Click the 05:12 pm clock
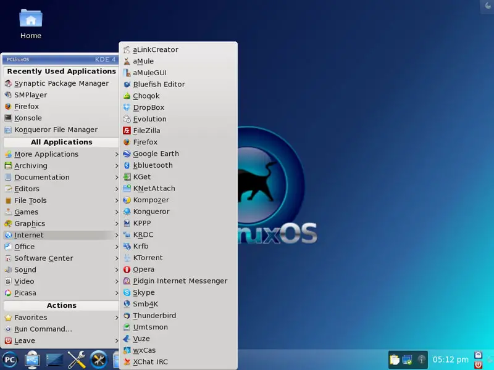494x370 pixels. click(x=451, y=360)
